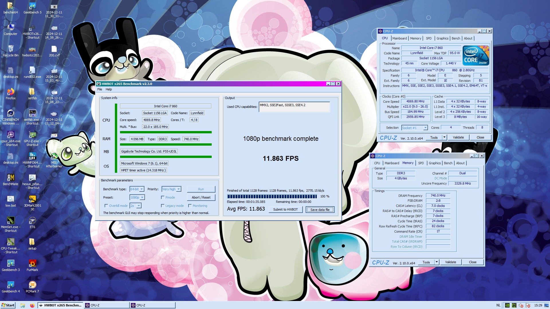Open Overkill 2x multiplier dropdown
The height and width of the screenshot is (309, 550).
(135, 206)
